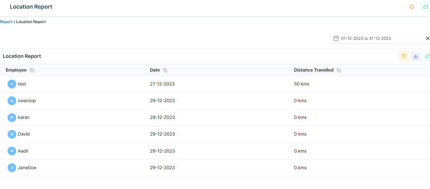Click the Aadil employee avatar
The image size is (430, 189).
(x=12, y=151)
